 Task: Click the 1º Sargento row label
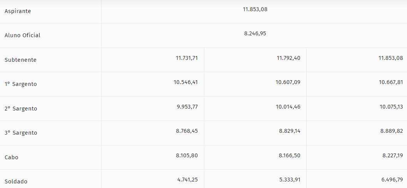[x=21, y=84]
